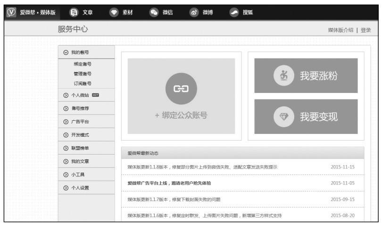
Task: Select 绑定账号 in the sidebar
Action: click(83, 64)
